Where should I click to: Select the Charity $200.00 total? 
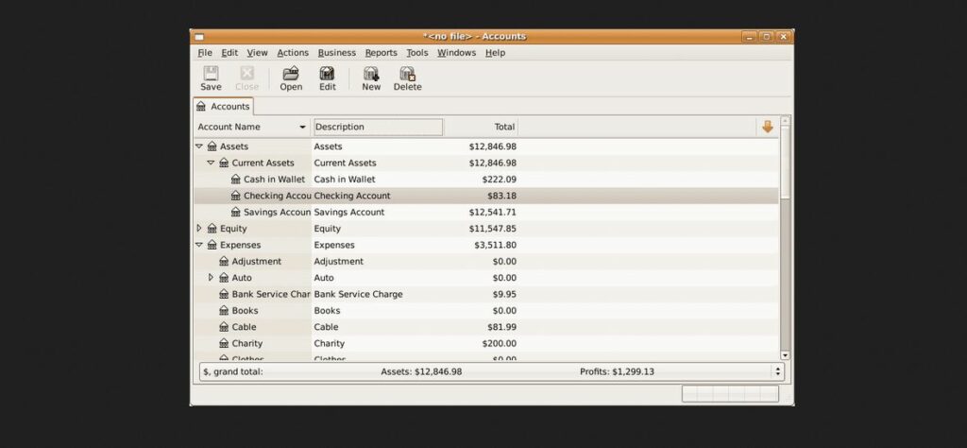pos(499,343)
